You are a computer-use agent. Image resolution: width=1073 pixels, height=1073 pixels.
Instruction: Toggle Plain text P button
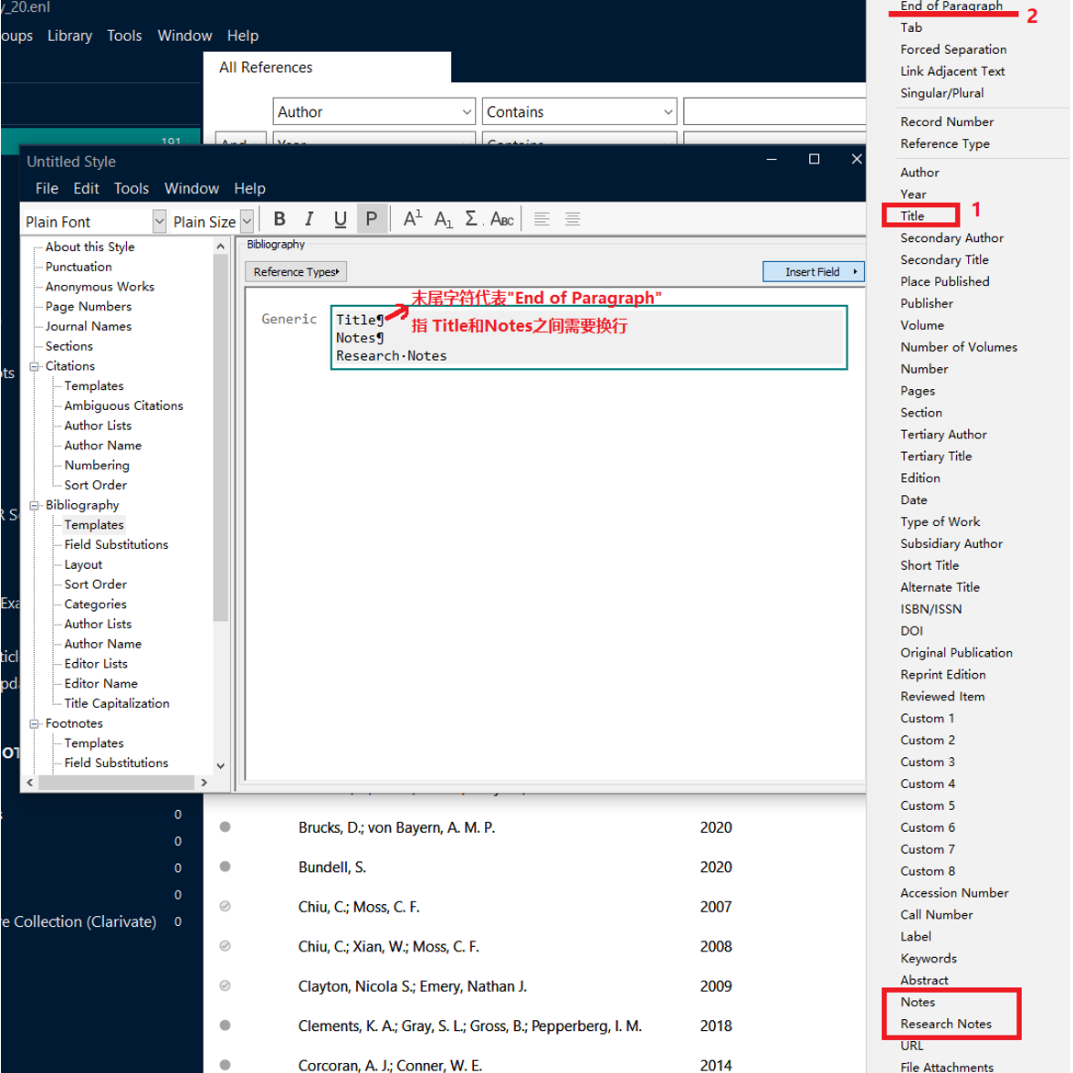point(372,219)
